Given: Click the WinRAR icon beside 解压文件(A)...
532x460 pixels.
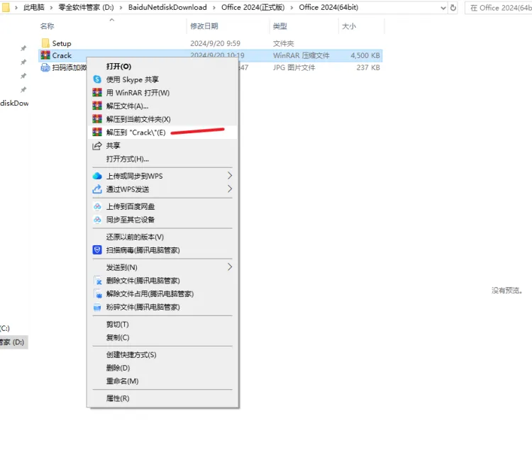Looking at the screenshot, I should coord(98,106).
